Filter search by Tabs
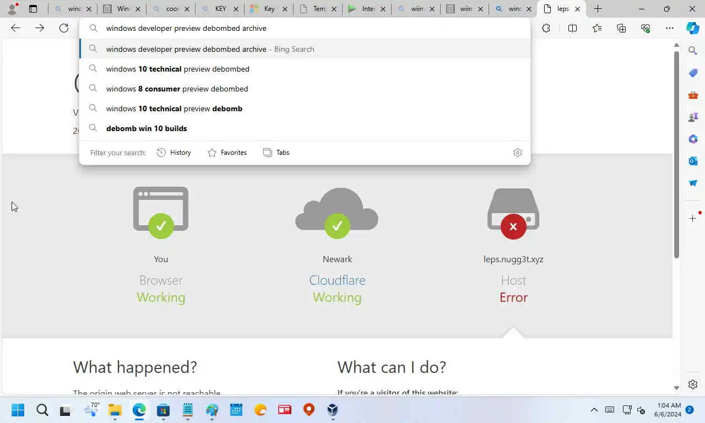Screen dimensions: 705x423 click(276, 153)
